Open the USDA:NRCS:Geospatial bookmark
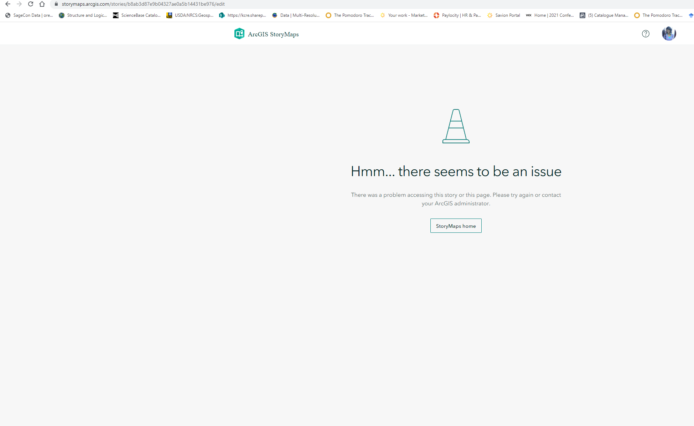Screen dimensions: 694x426 [190, 15]
